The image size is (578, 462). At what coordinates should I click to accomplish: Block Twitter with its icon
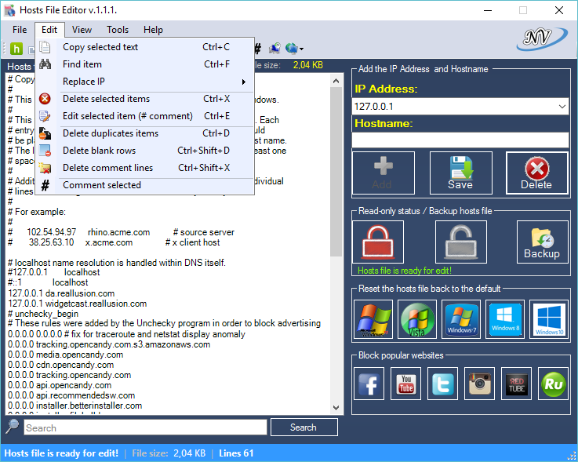coord(443,384)
